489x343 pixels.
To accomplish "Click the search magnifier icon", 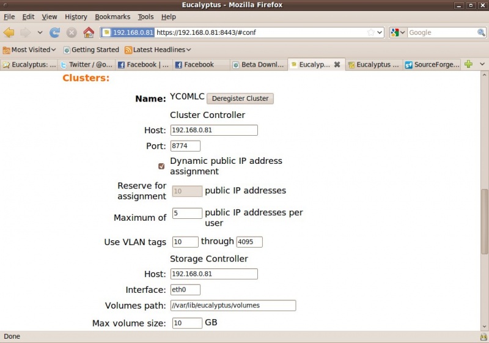I will [481, 32].
